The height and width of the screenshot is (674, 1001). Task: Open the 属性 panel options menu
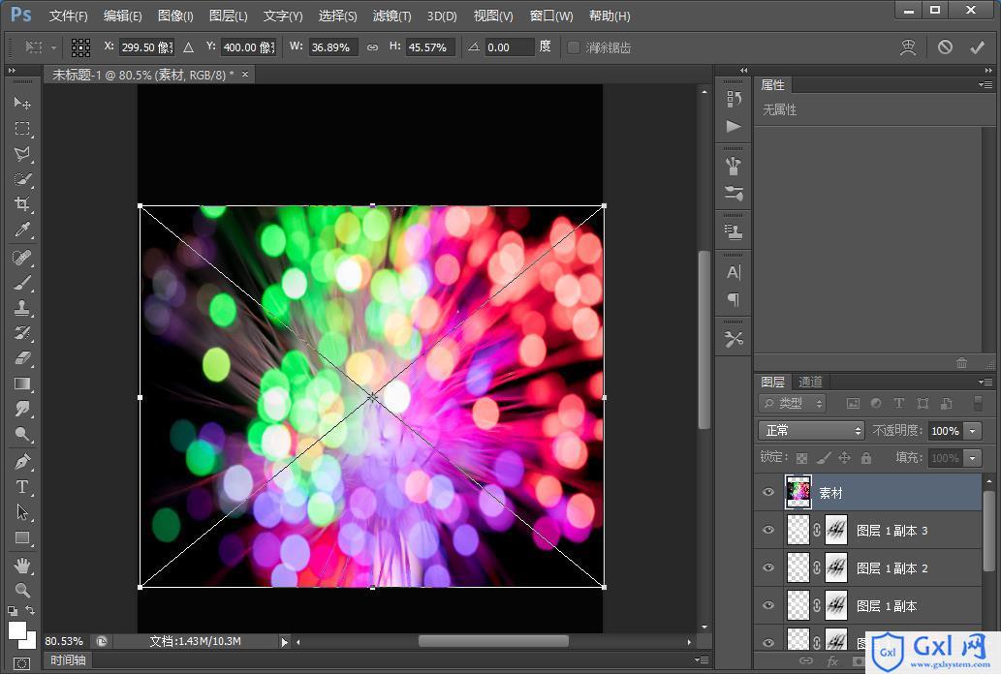985,84
